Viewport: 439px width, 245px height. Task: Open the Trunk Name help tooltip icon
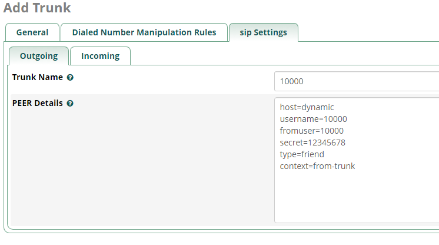70,77
